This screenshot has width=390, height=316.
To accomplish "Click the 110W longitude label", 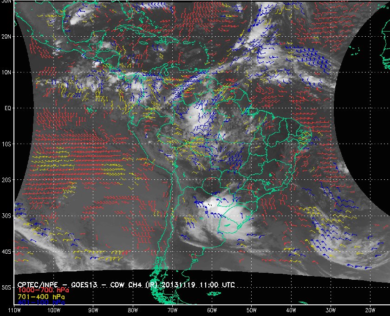I will coord(14,310).
